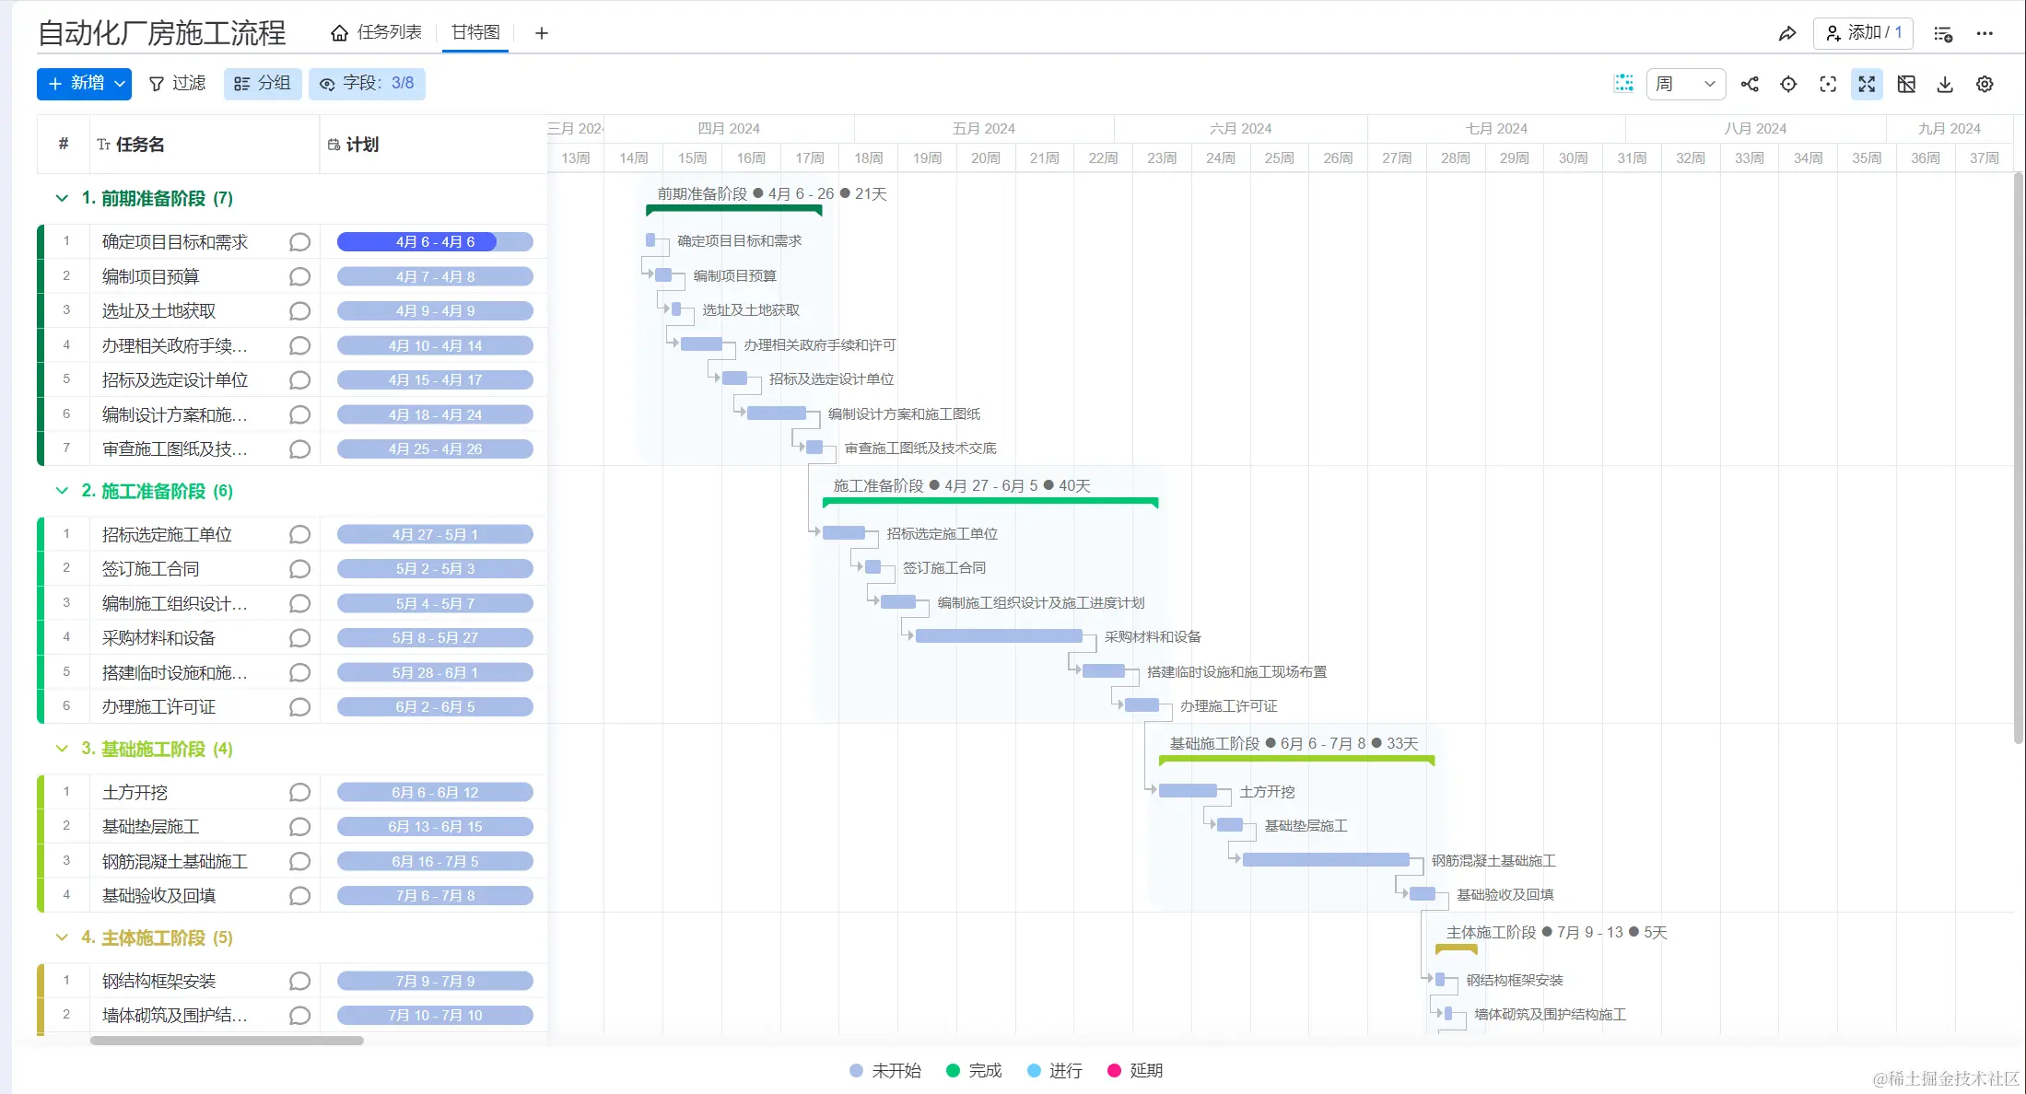Screen dimensions: 2026x1094
Task: Toggle the colored dots display icon
Action: click(1623, 84)
